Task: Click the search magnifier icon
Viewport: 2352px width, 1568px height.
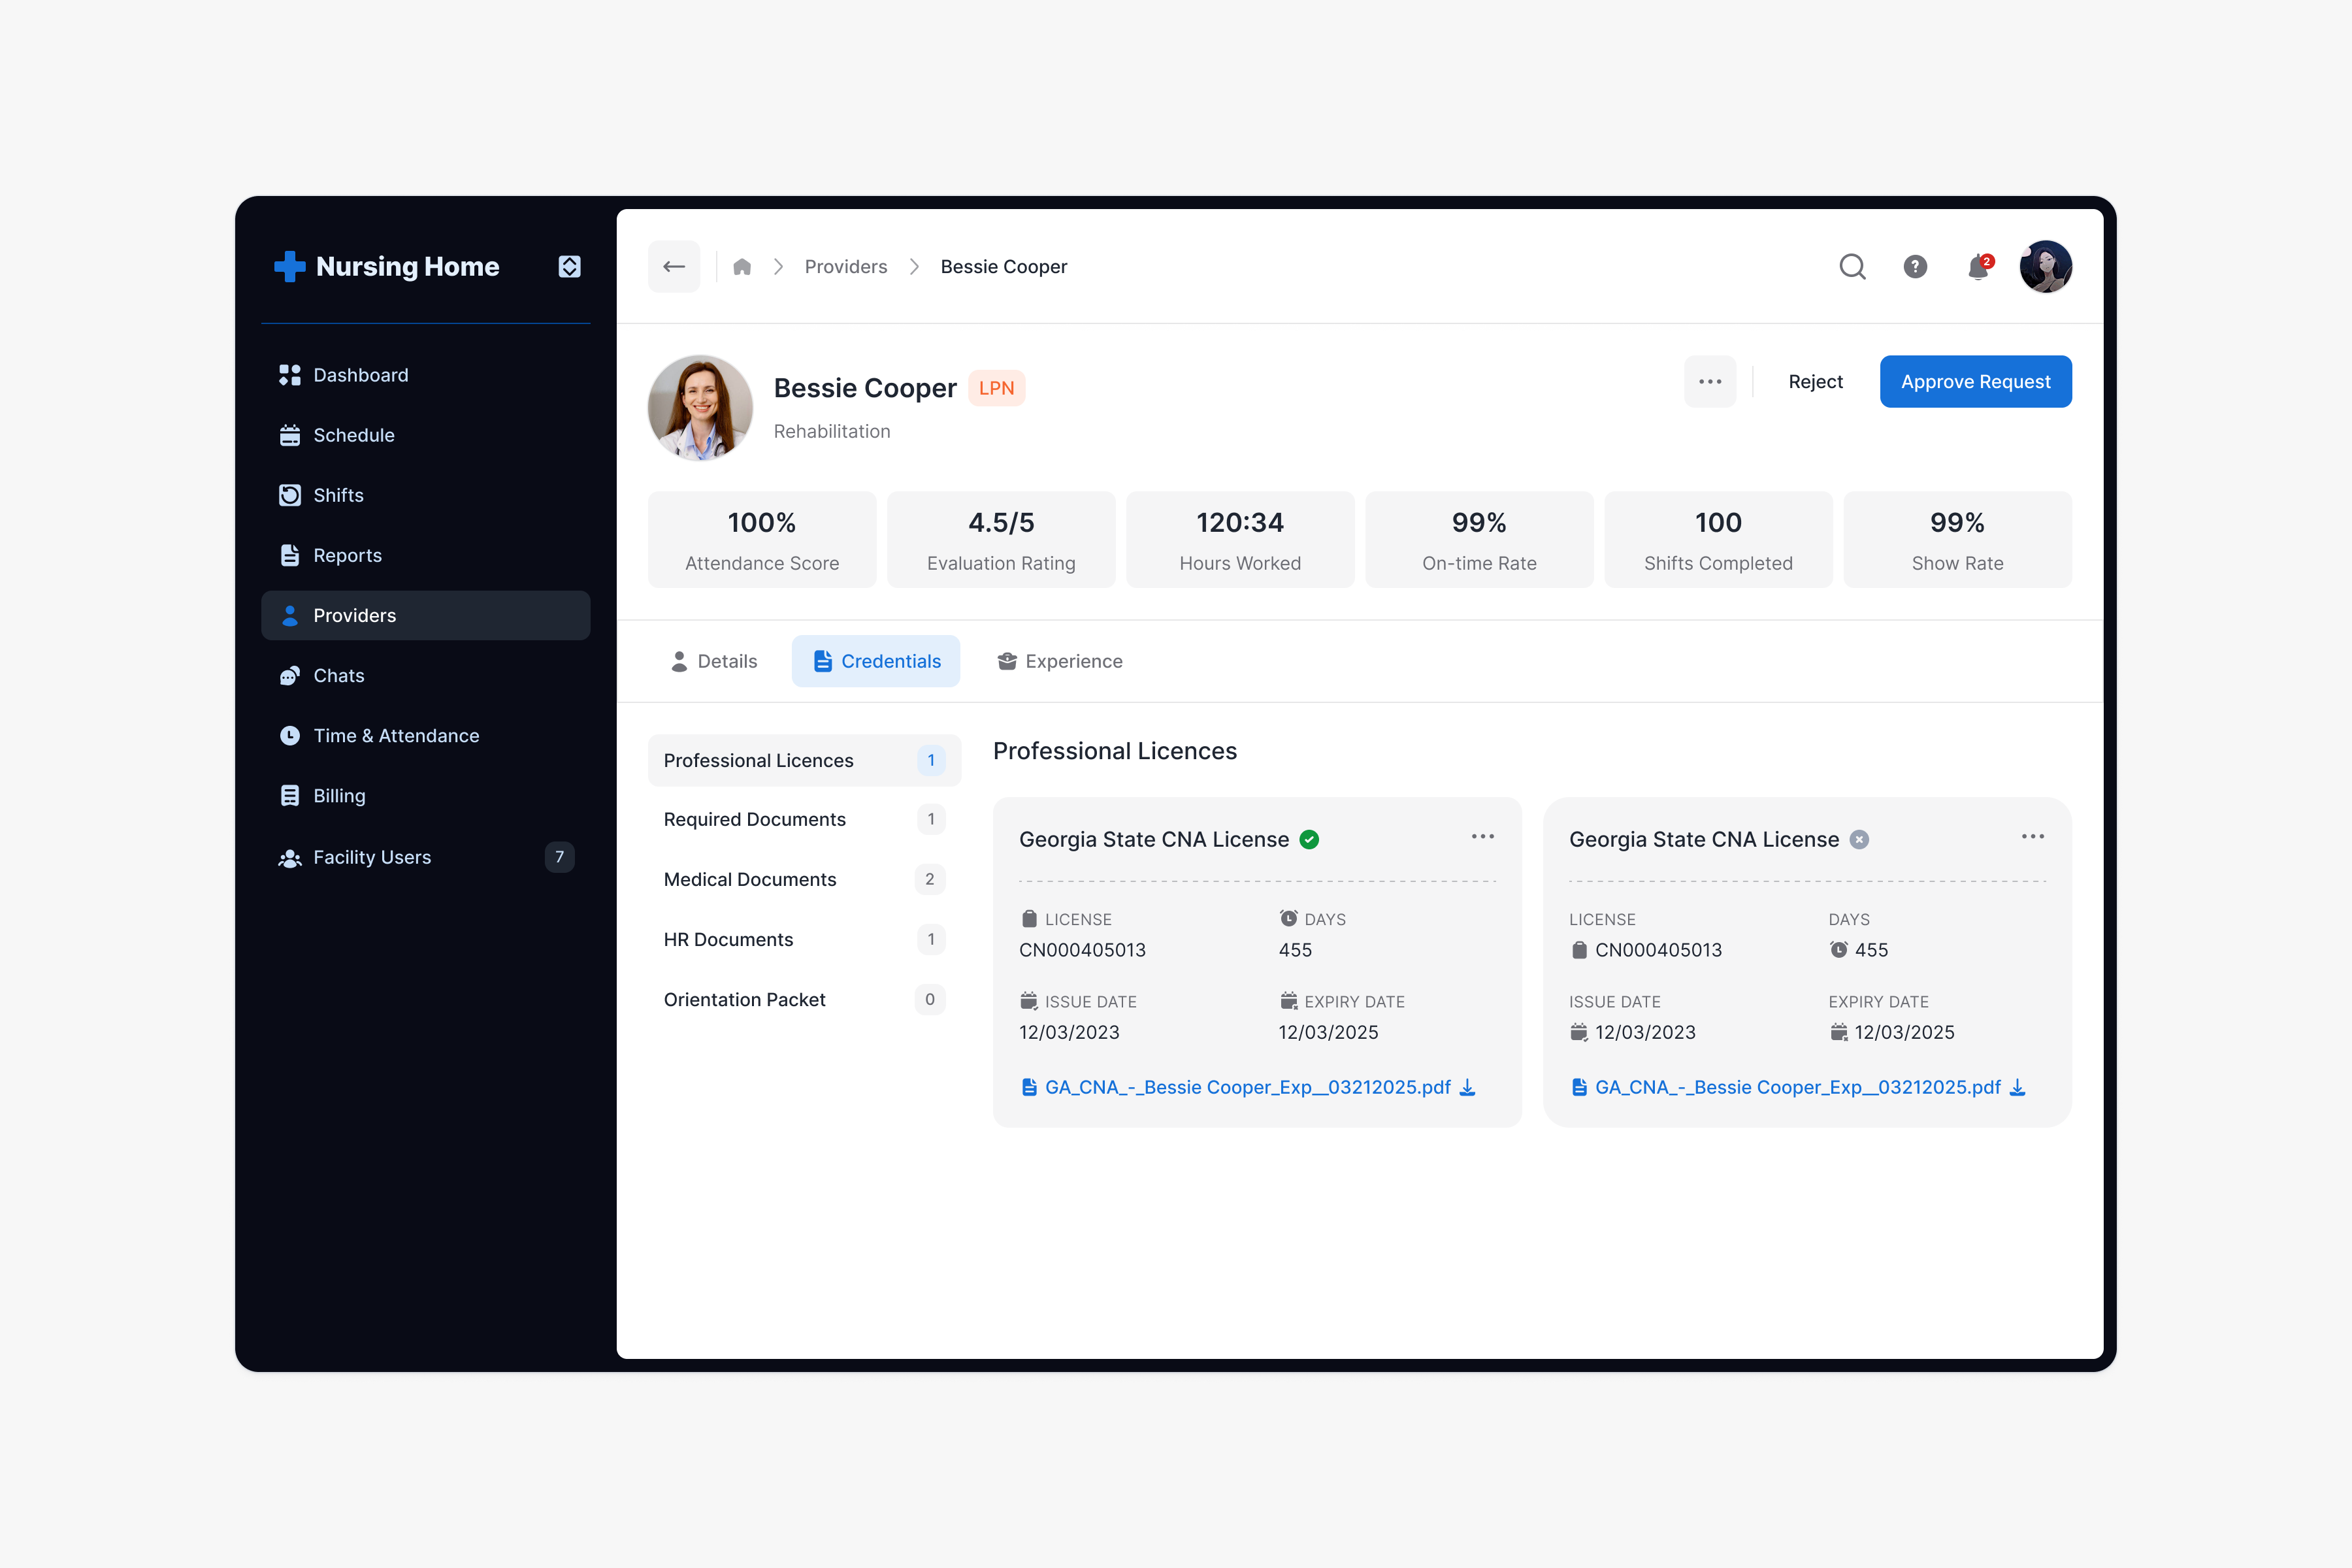Action: 1852,266
